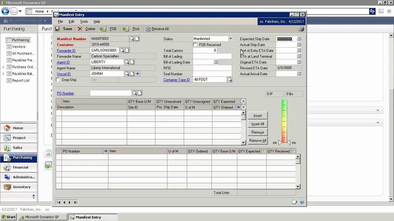Click the Insert button

click(x=257, y=115)
